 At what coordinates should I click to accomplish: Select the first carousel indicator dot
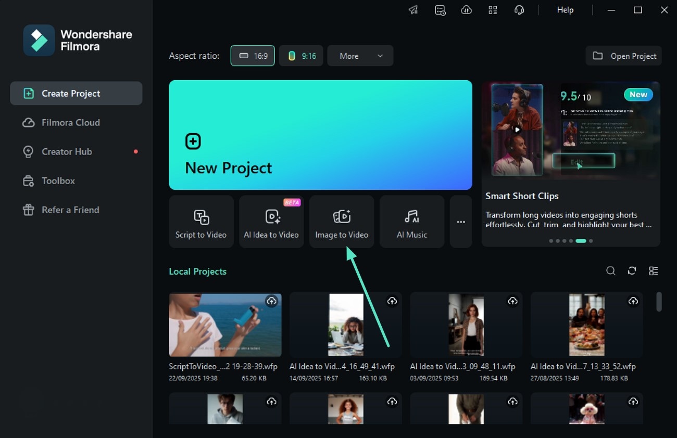point(551,241)
